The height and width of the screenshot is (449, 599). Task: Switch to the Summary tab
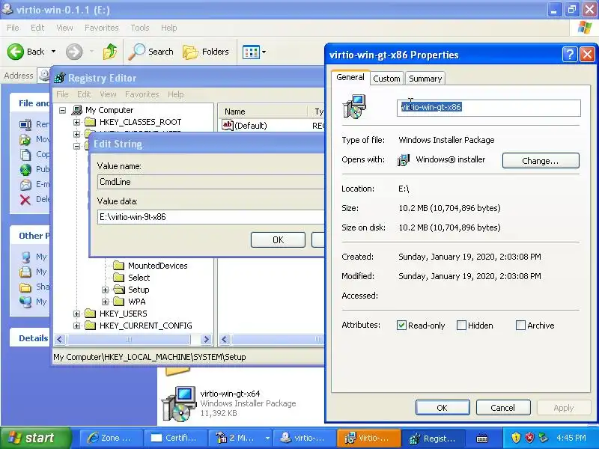pos(425,79)
